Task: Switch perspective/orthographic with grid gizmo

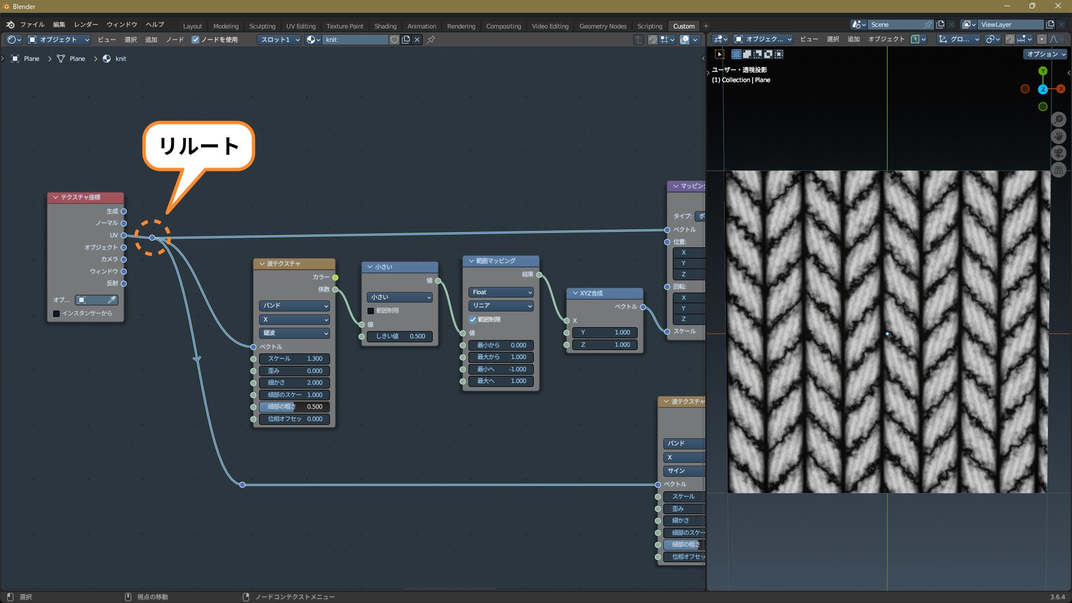Action: [x=1059, y=170]
